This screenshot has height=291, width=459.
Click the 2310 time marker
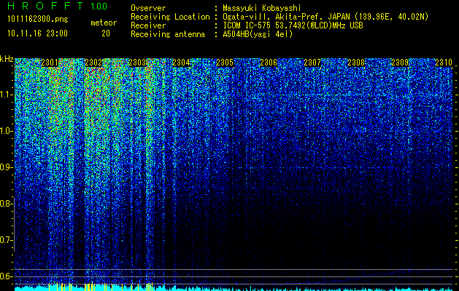pos(444,63)
